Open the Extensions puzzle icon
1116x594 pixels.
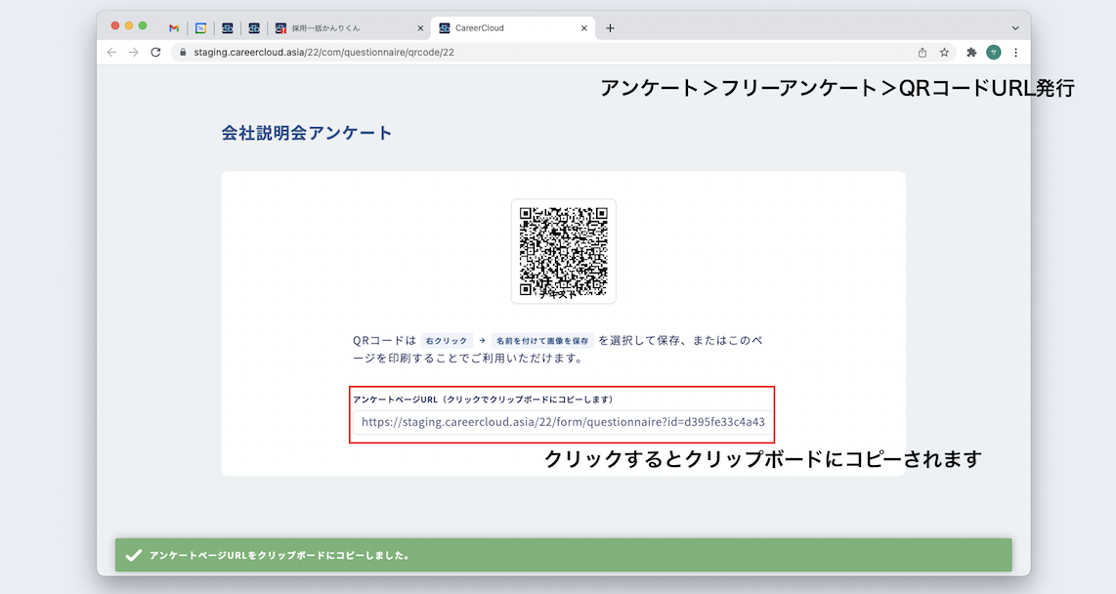click(970, 52)
